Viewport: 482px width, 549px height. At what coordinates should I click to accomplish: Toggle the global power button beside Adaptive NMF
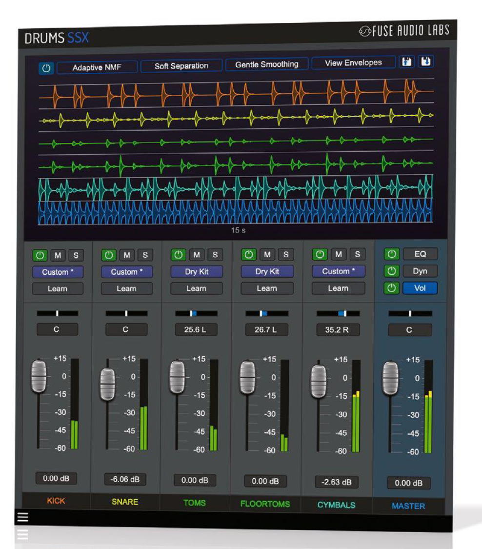(x=46, y=68)
